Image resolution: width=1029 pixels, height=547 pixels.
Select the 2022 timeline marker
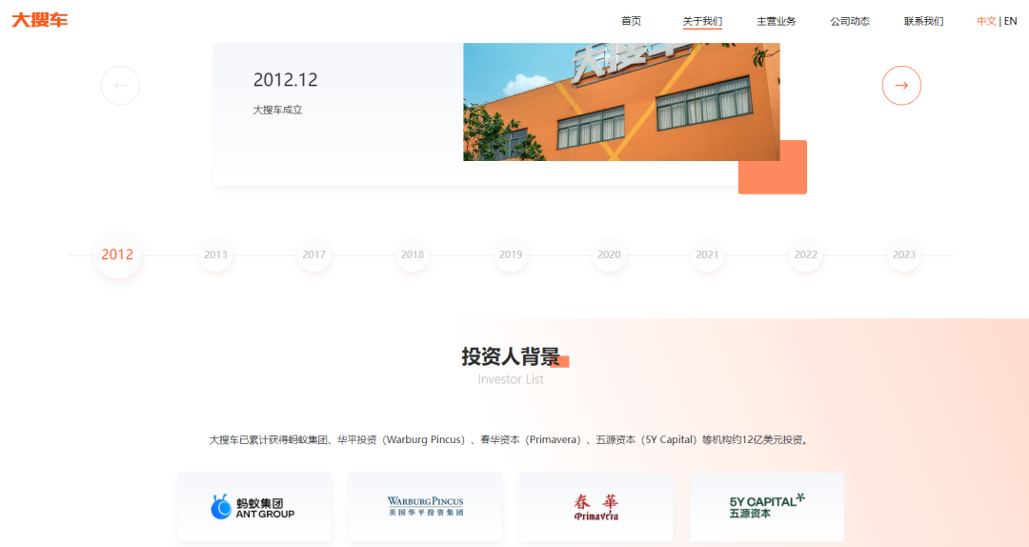[x=805, y=254]
